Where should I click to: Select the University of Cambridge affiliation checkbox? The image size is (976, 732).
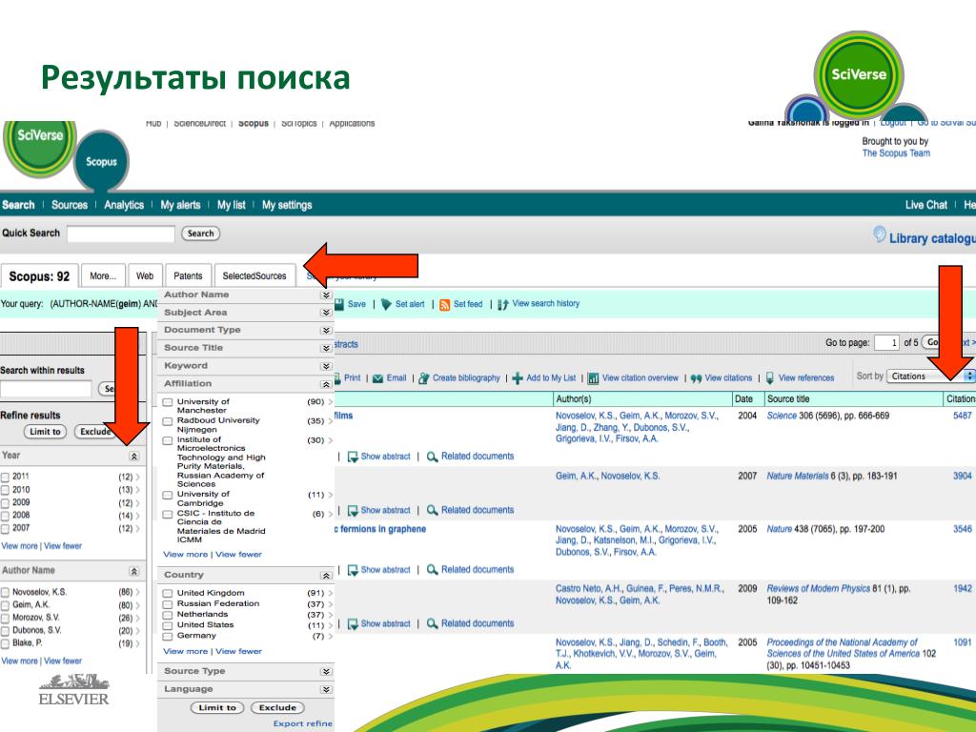(x=168, y=496)
